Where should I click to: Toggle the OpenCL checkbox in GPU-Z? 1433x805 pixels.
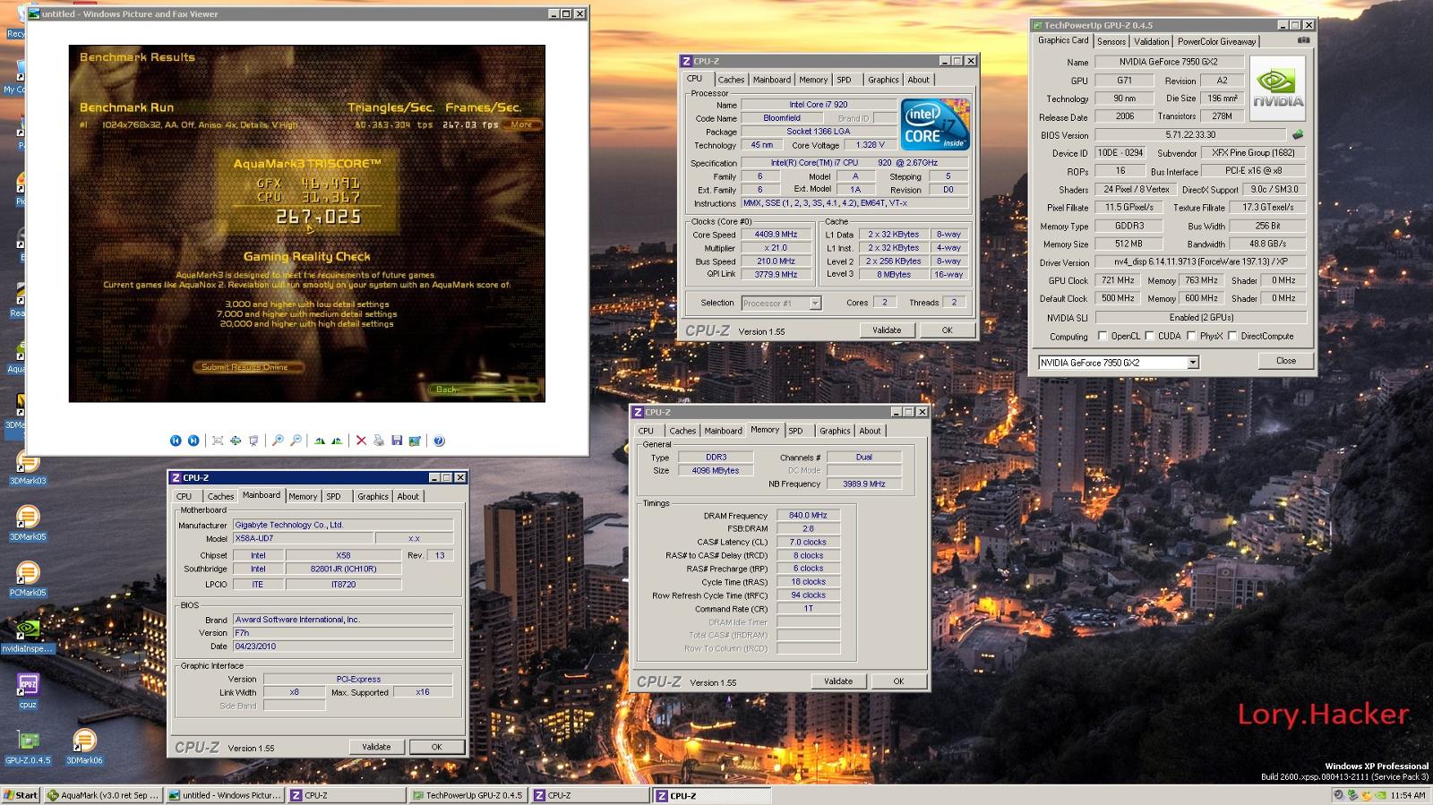1103,336
